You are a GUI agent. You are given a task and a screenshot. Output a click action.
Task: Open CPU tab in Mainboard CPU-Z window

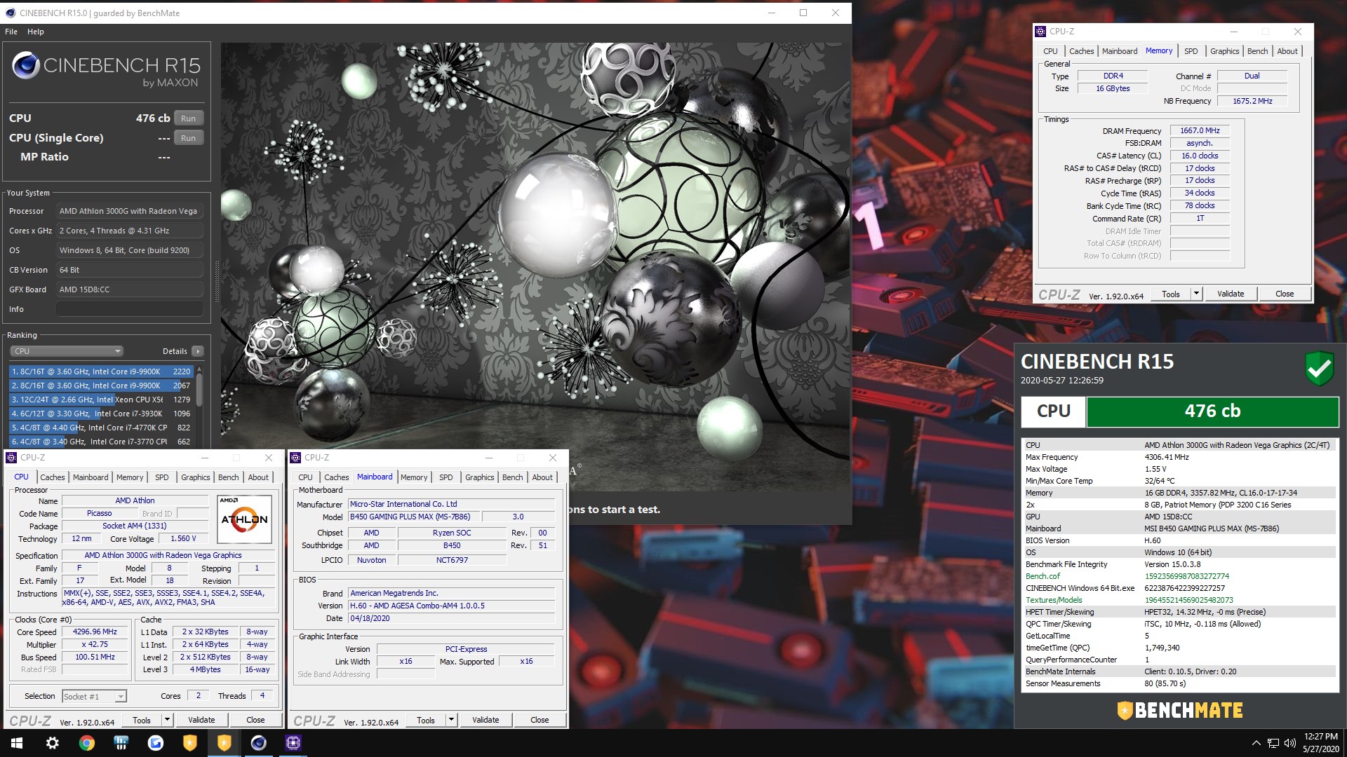point(305,477)
